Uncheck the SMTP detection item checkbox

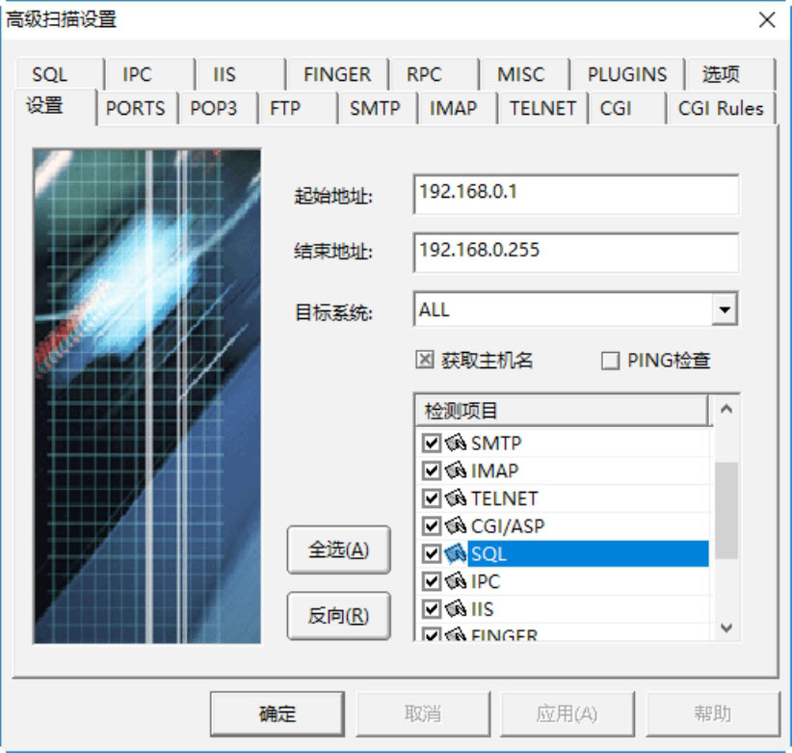pos(432,444)
